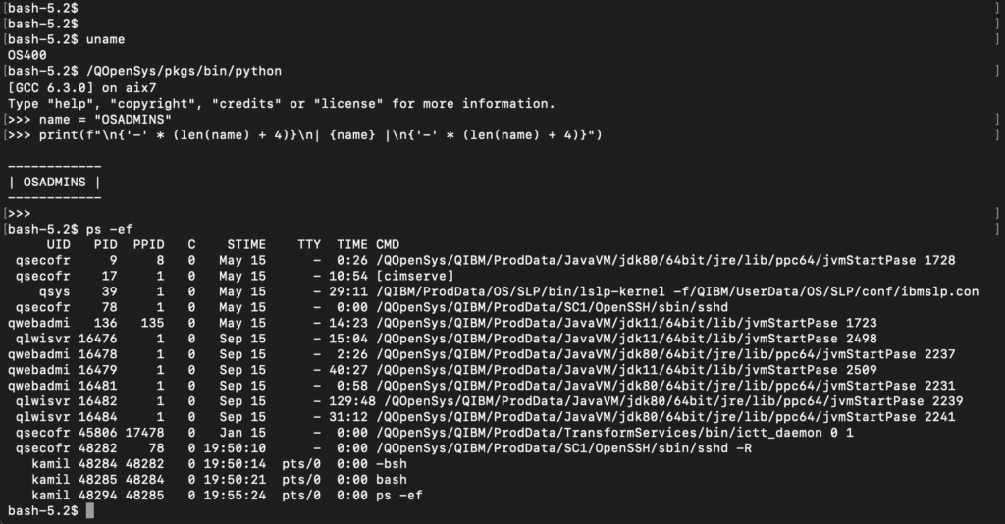Click the 'OS400' output line
This screenshot has width=1005, height=524.
[26, 55]
